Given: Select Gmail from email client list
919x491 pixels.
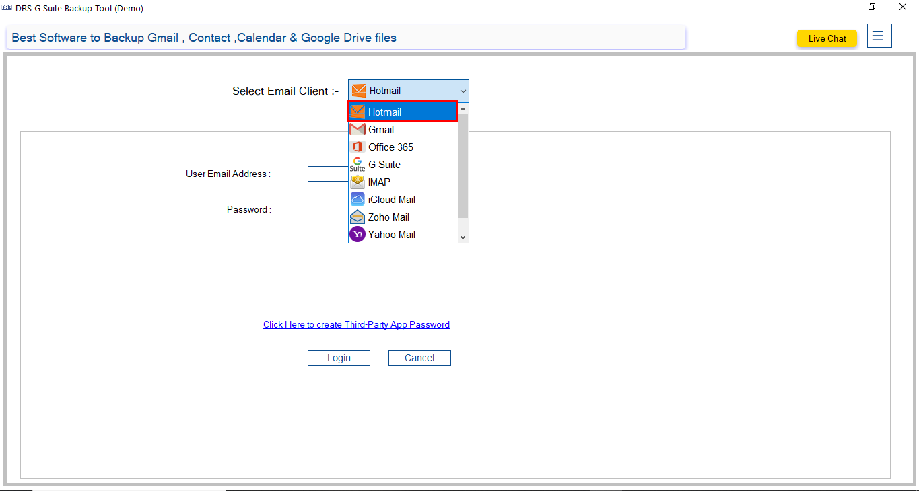Looking at the screenshot, I should coord(381,130).
